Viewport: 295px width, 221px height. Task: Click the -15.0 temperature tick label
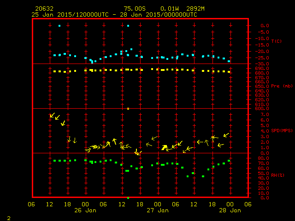click(262, 45)
